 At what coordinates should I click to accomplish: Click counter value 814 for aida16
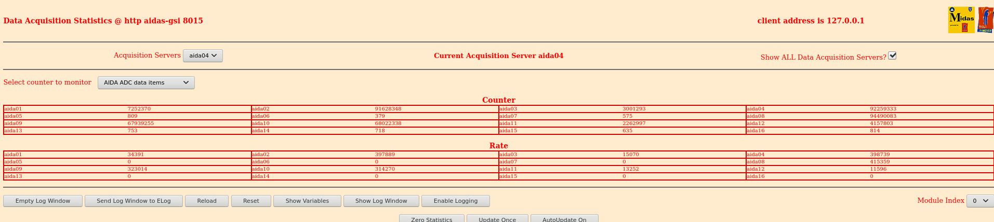point(875,131)
